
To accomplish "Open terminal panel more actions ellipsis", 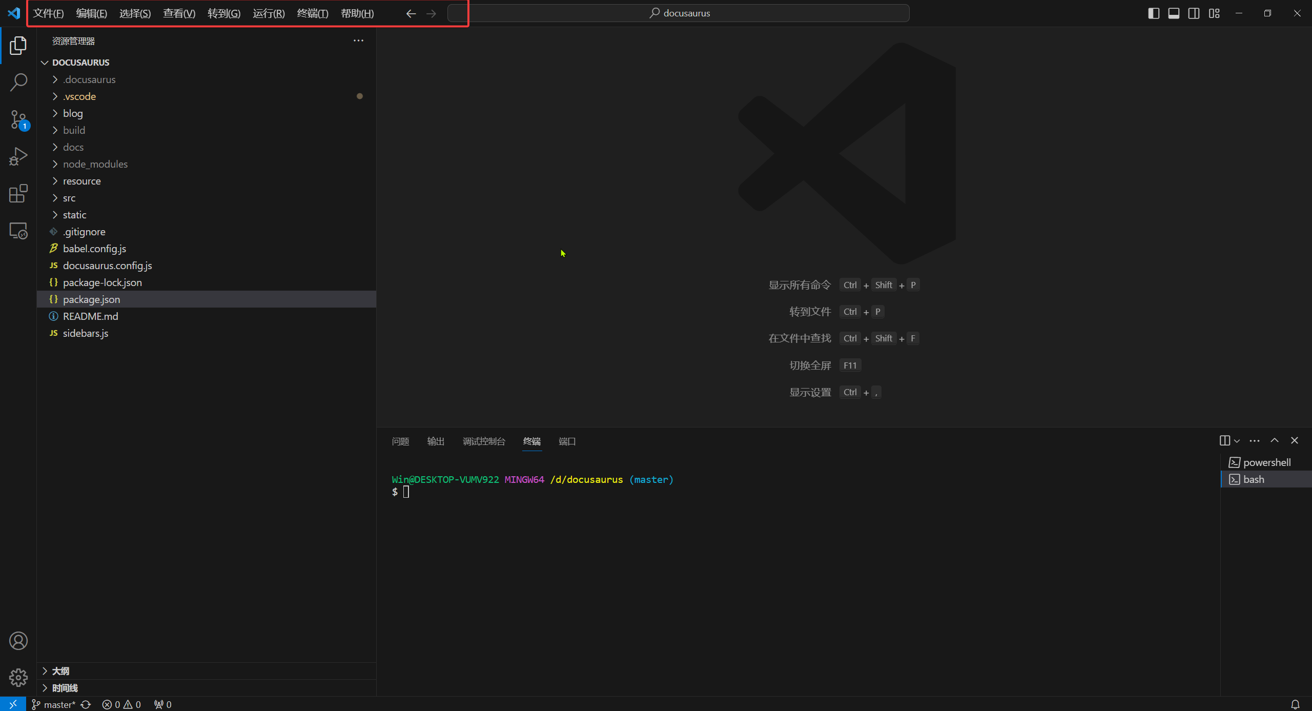I will (1255, 441).
